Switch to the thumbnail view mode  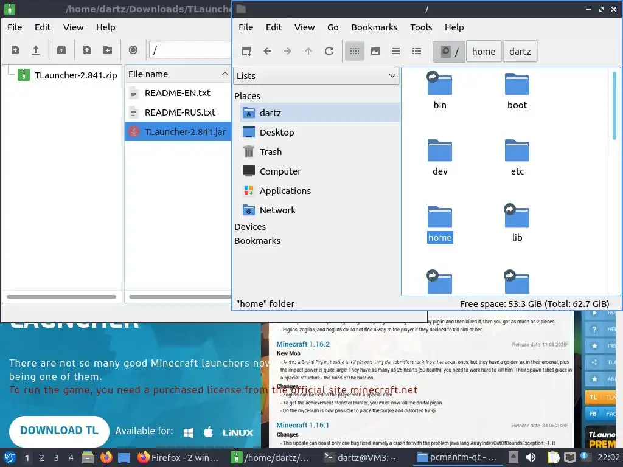pos(375,51)
